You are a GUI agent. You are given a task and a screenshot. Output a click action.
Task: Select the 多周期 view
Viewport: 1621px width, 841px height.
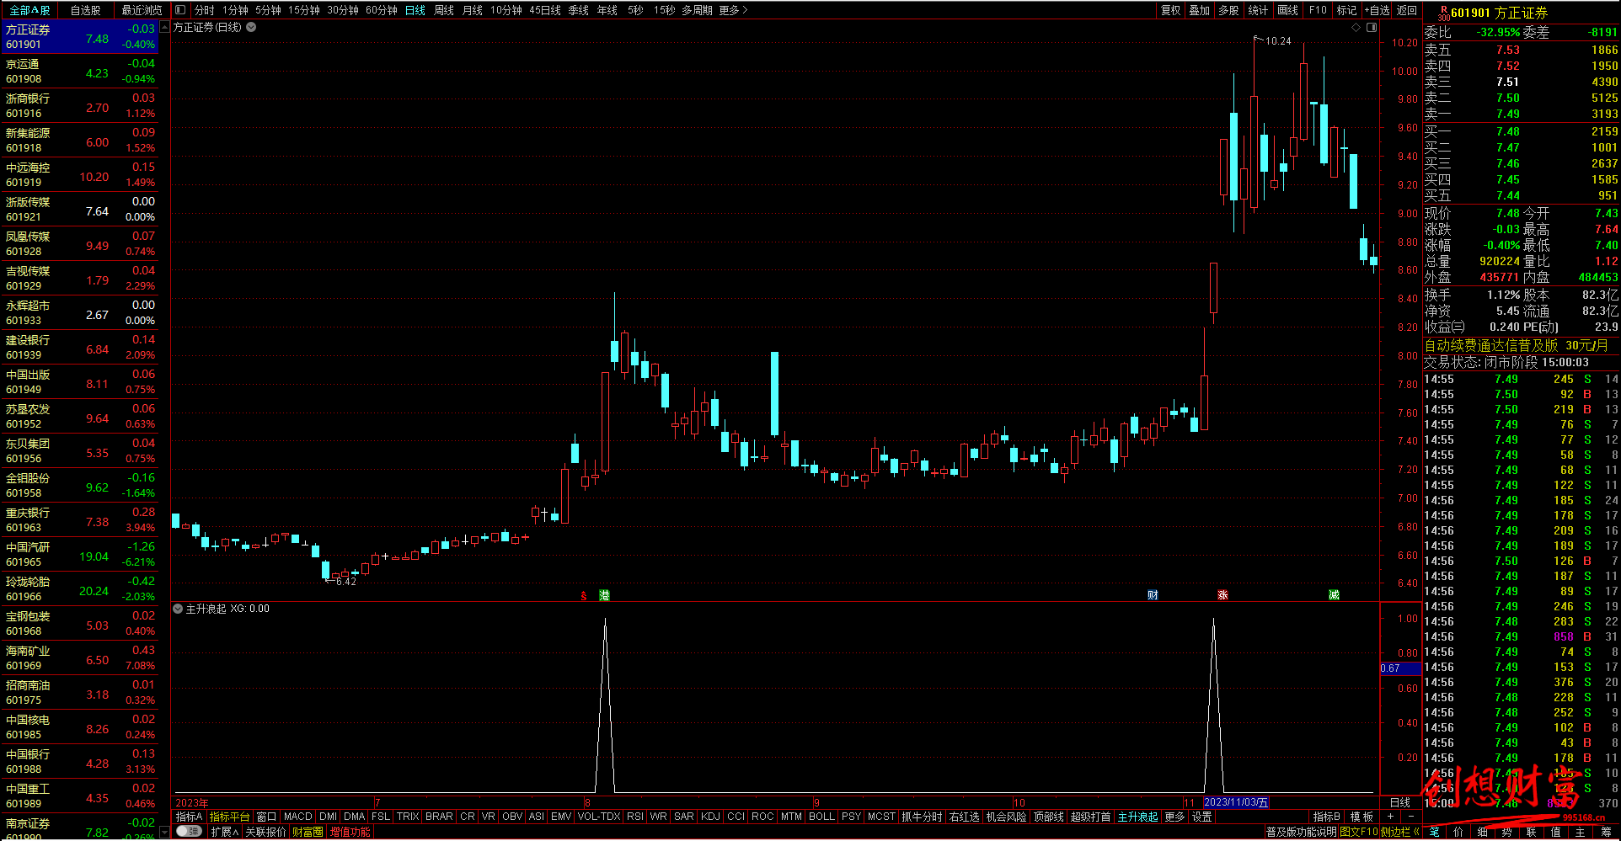(697, 10)
